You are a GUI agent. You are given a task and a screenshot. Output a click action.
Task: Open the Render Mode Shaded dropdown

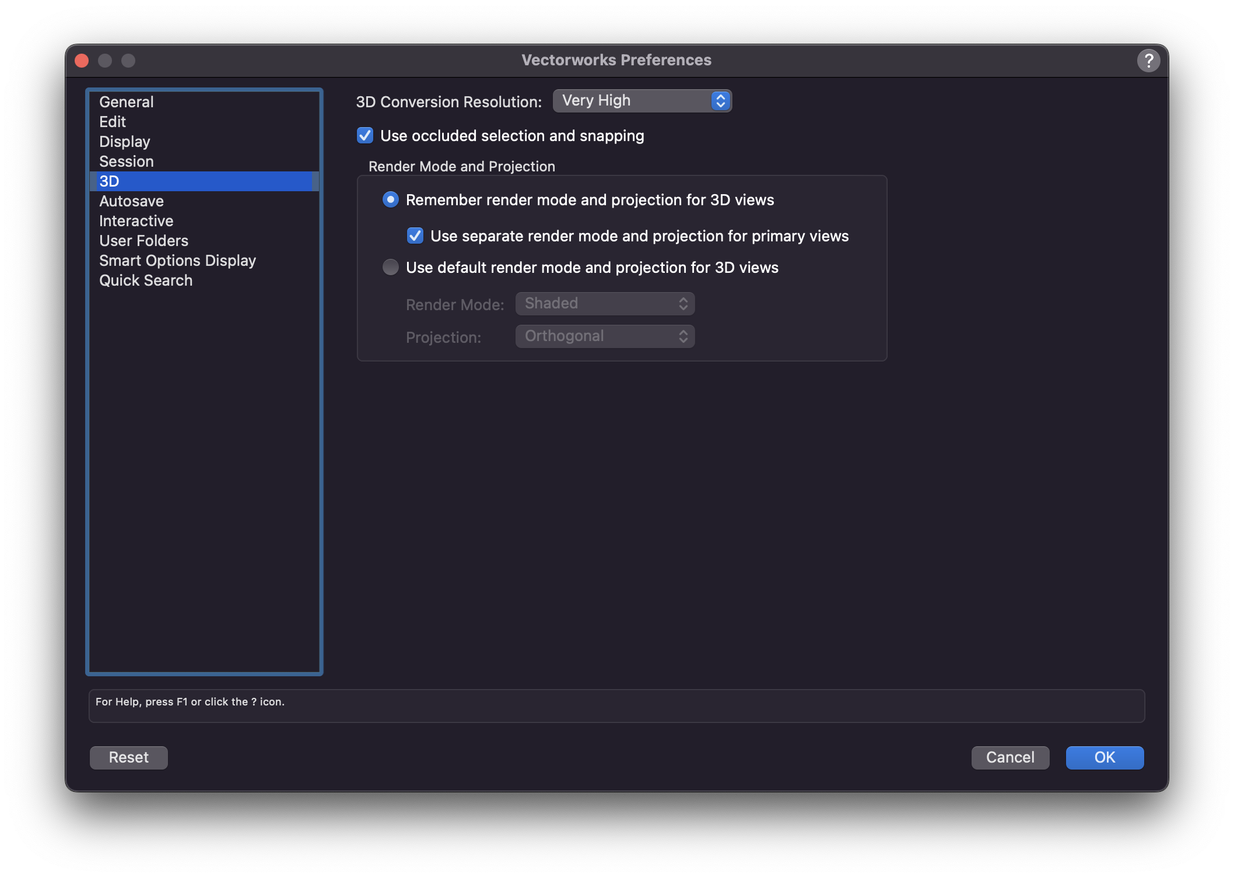point(605,304)
